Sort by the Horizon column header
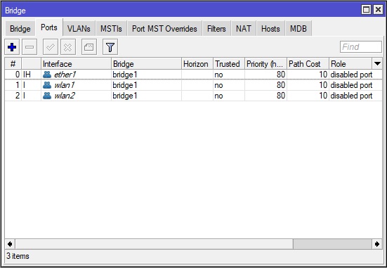This screenshot has width=387, height=268. 197,64
